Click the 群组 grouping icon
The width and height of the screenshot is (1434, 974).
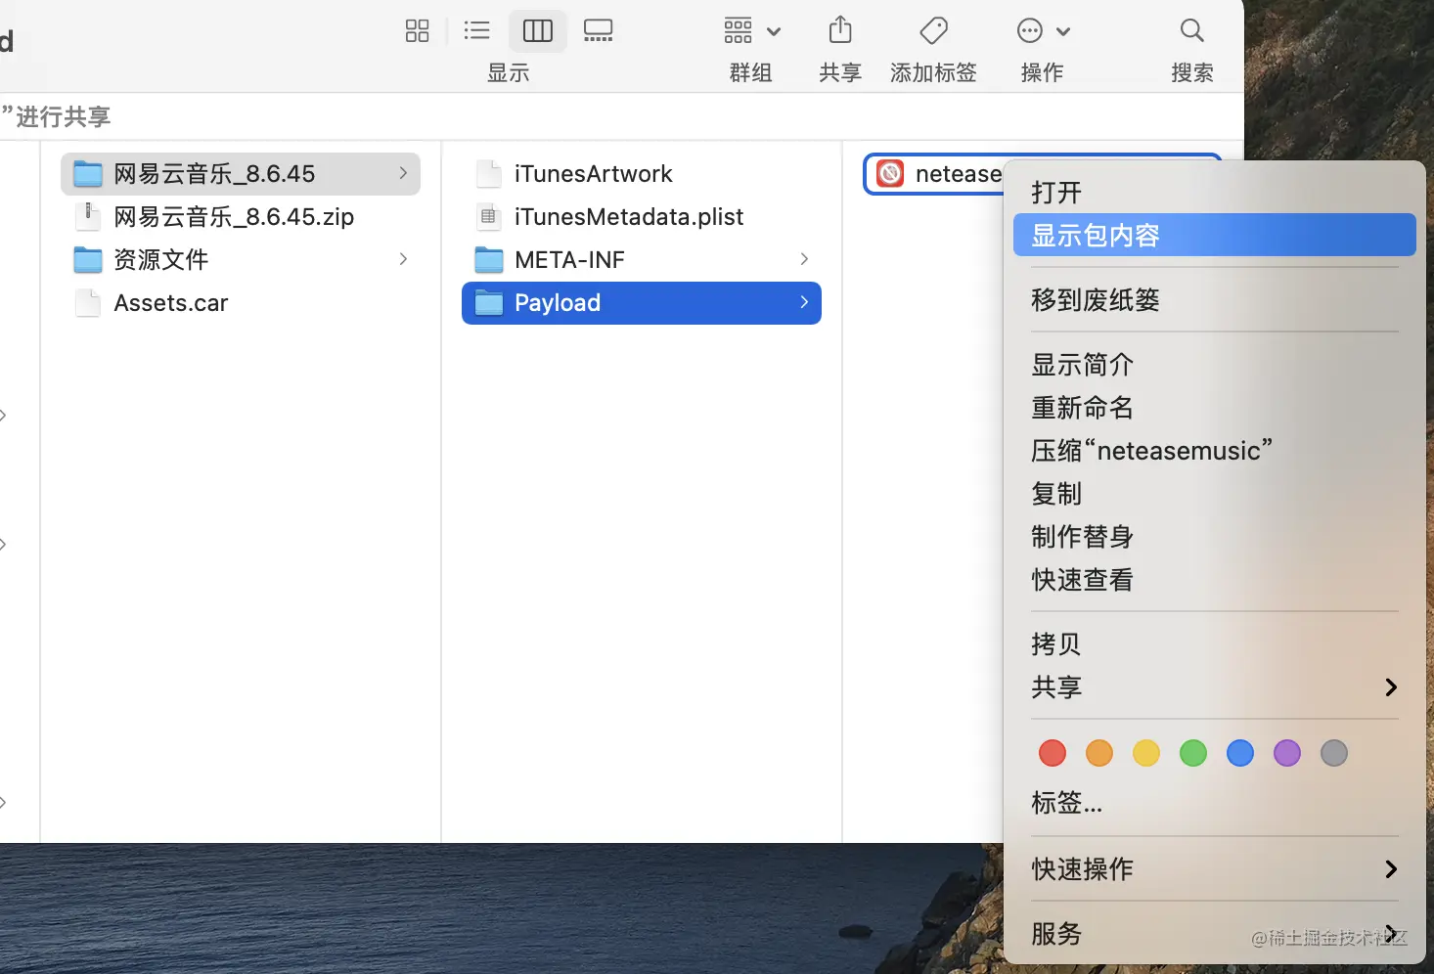pos(738,30)
